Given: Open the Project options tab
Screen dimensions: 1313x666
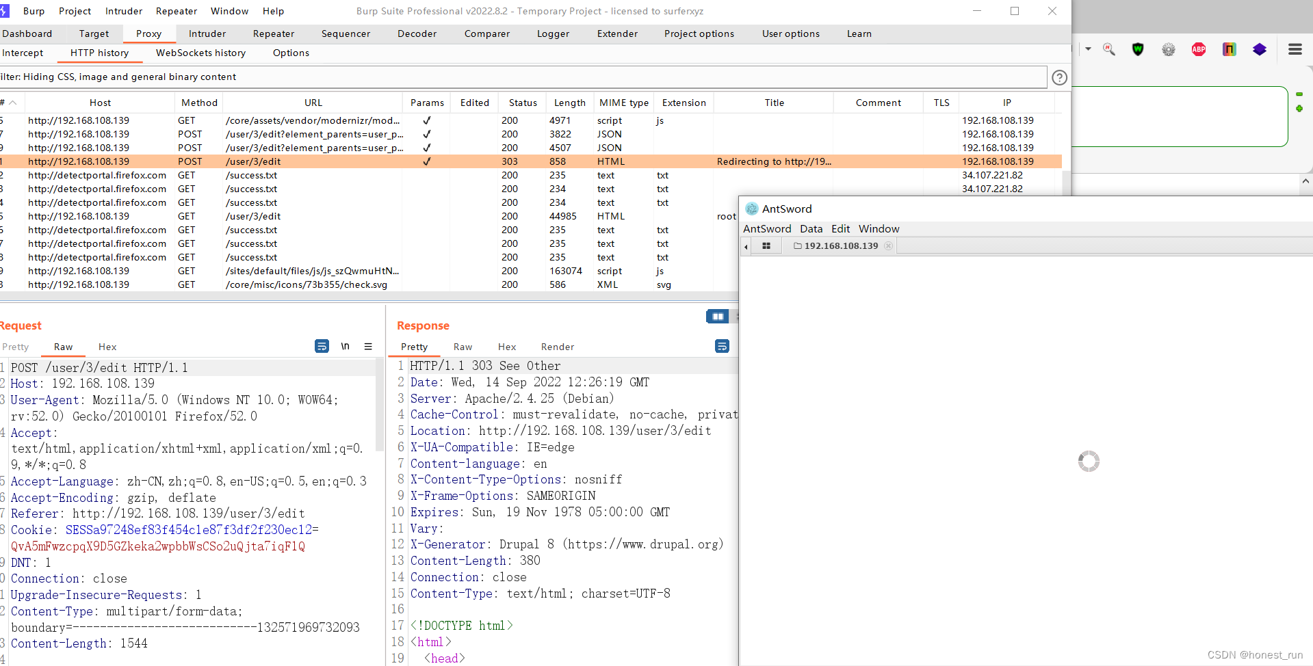Looking at the screenshot, I should 699,34.
